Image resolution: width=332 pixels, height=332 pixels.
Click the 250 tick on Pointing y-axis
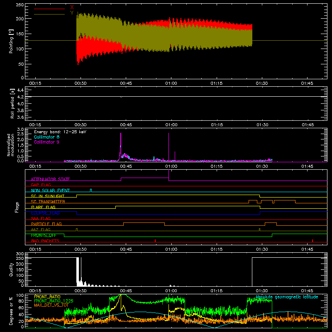click(20, 5)
